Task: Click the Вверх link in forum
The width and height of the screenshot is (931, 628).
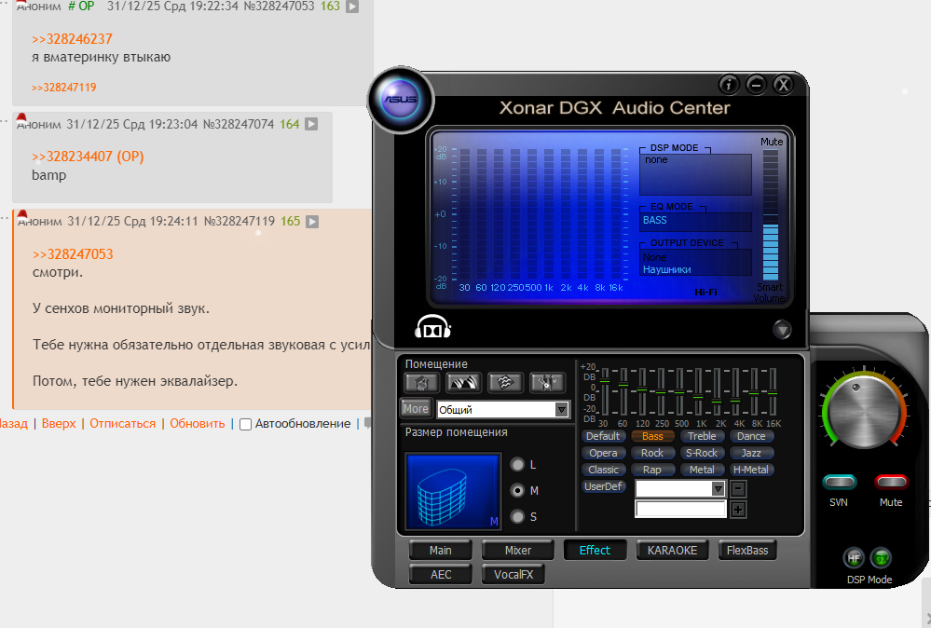Action: 59,423
